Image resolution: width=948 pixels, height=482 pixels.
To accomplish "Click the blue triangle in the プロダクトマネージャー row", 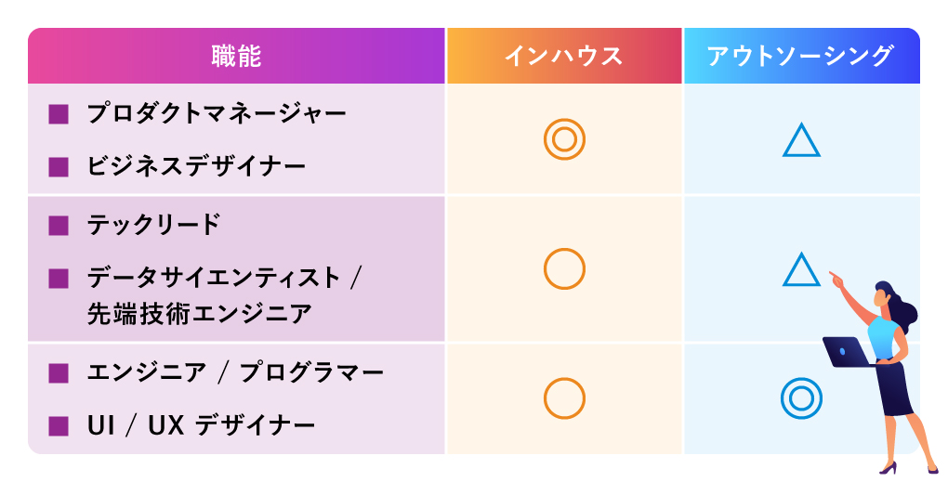I will tap(801, 141).
